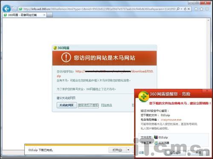The width and height of the screenshot is (213, 159).
Task: Go back with the browser Back arrow
Action: (7, 9)
